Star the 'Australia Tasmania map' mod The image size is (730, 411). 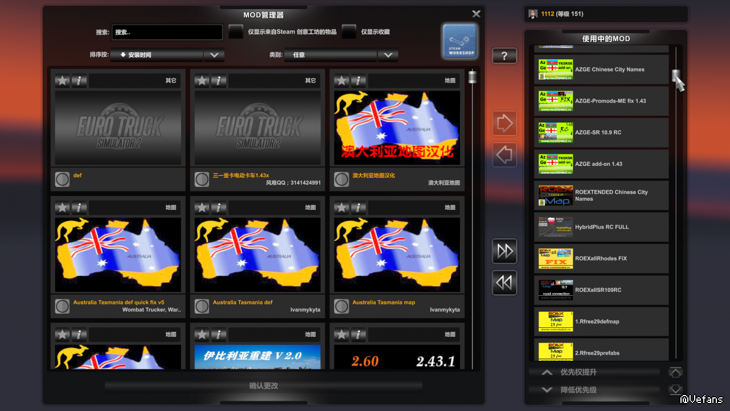click(341, 207)
